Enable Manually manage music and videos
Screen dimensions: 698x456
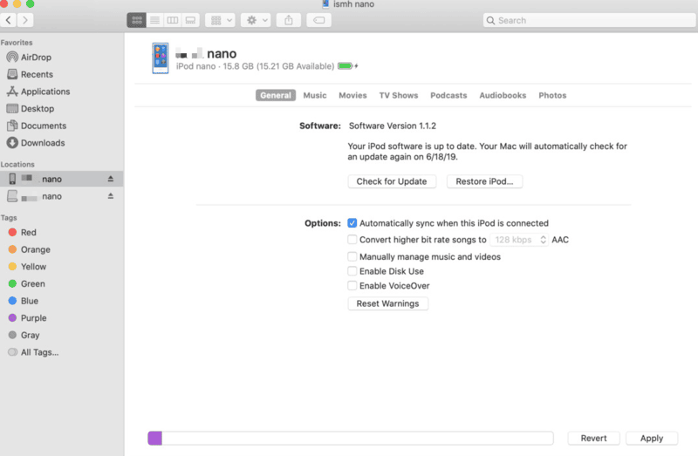click(x=352, y=256)
